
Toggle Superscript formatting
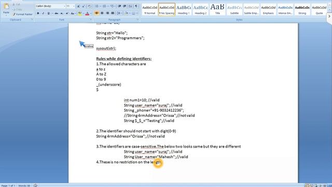[x=67, y=14]
